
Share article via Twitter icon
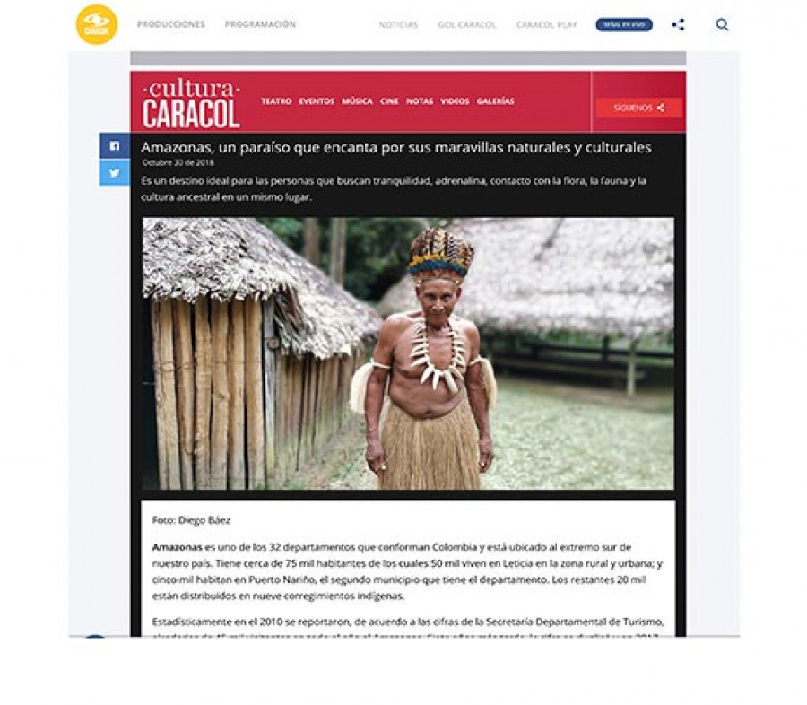114,172
